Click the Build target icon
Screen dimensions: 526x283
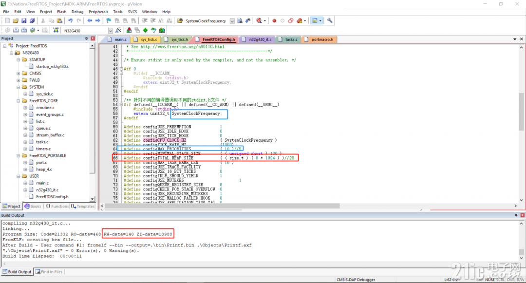pos(16,30)
